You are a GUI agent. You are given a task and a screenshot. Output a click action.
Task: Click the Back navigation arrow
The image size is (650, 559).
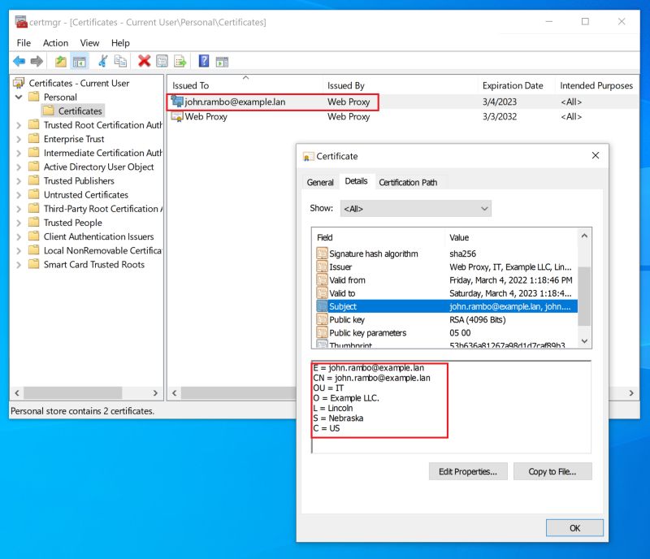click(x=18, y=60)
